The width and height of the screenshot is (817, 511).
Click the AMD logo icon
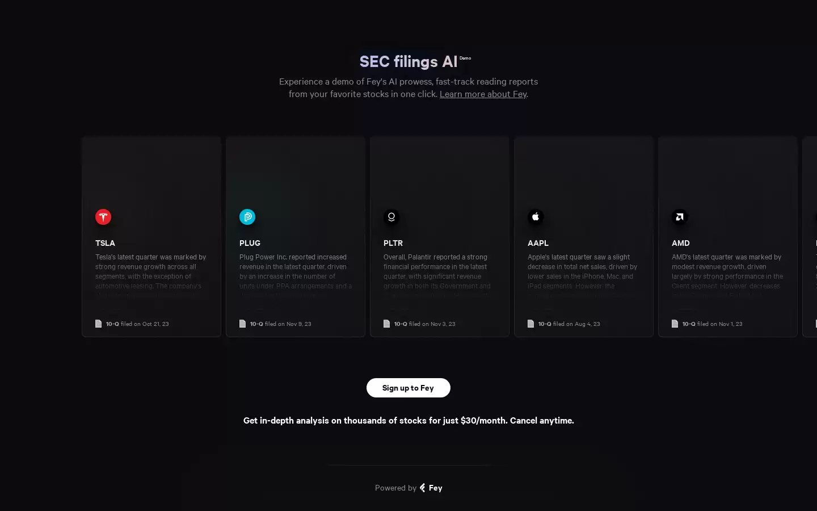[x=679, y=217]
